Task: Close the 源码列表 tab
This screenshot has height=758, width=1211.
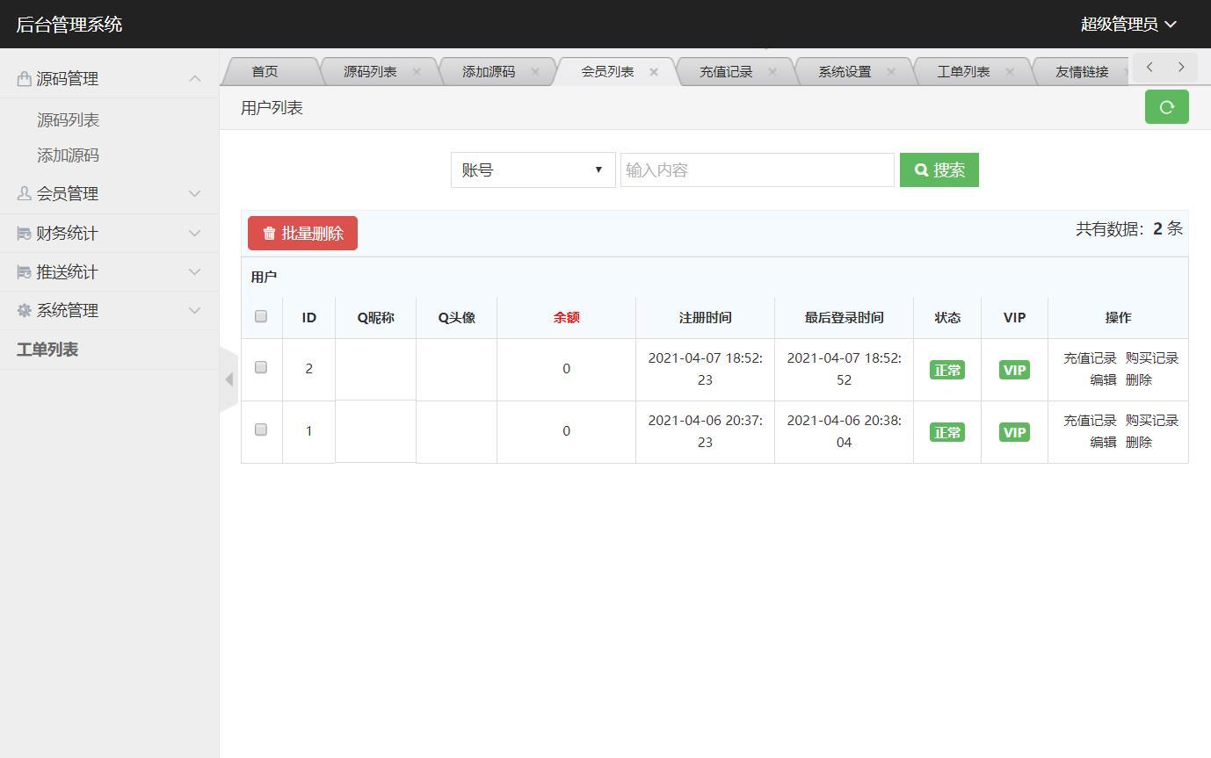Action: [417, 72]
